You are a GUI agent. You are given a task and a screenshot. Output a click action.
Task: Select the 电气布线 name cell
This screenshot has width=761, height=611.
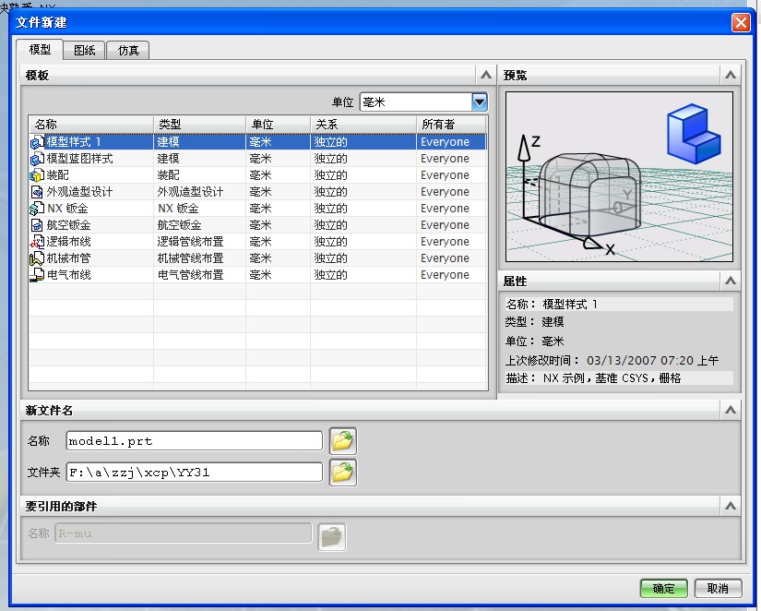[x=68, y=275]
